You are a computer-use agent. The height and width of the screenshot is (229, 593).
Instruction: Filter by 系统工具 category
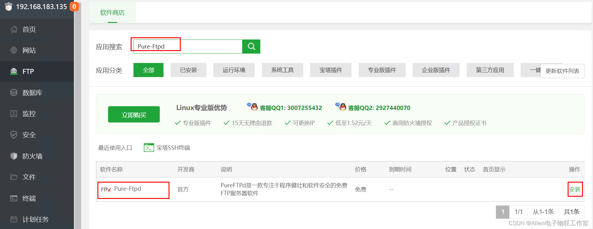283,70
